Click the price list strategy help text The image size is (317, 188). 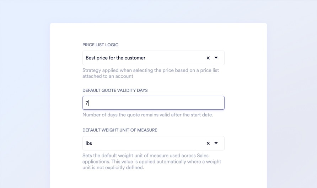[151, 73]
